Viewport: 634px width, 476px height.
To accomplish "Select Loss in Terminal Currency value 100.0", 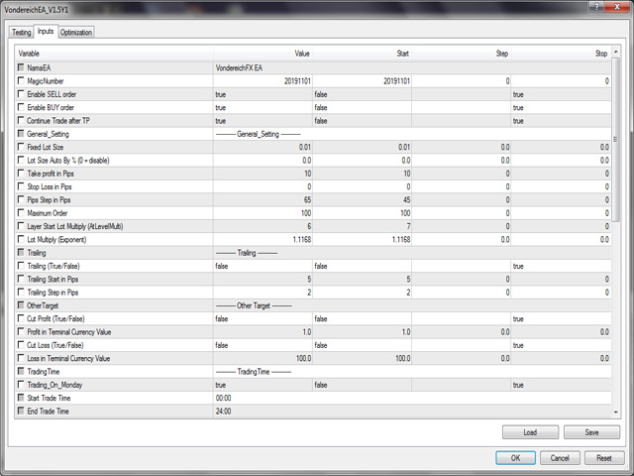I will coord(263,358).
